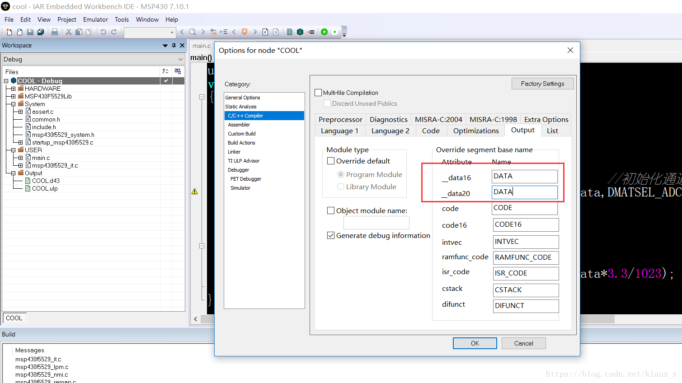This screenshot has width=682, height=383.
Task: Click the Copy toolbar icon
Action: coord(79,32)
